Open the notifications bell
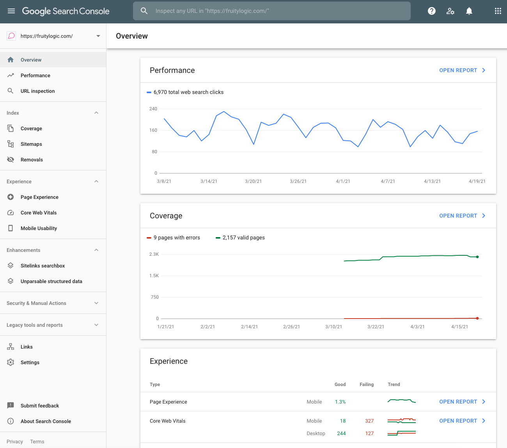The height and width of the screenshot is (448, 507). click(469, 11)
